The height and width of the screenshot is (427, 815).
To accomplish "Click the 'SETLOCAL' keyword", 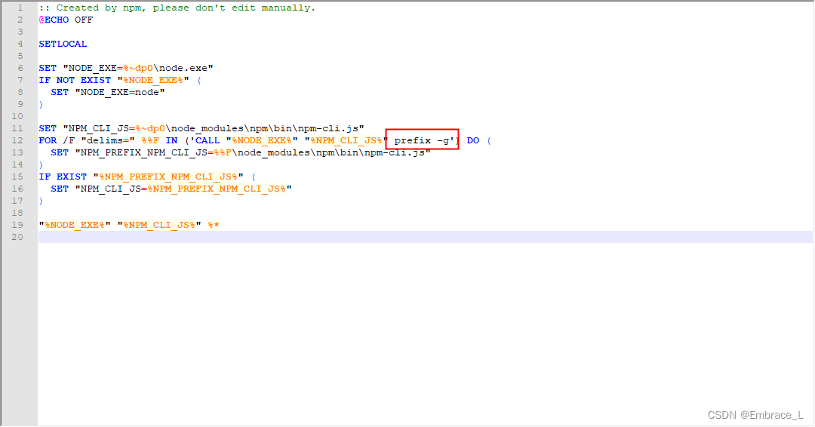I will (x=63, y=45).
